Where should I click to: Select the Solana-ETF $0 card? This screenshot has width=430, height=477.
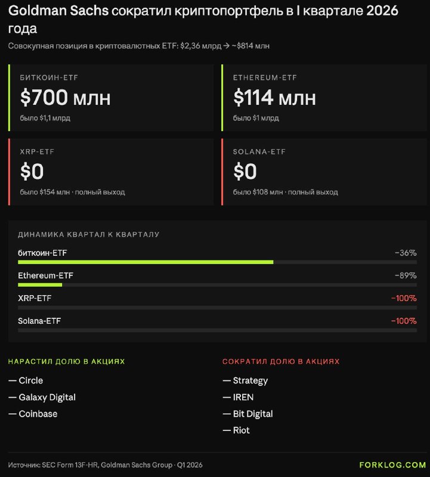pos(324,172)
